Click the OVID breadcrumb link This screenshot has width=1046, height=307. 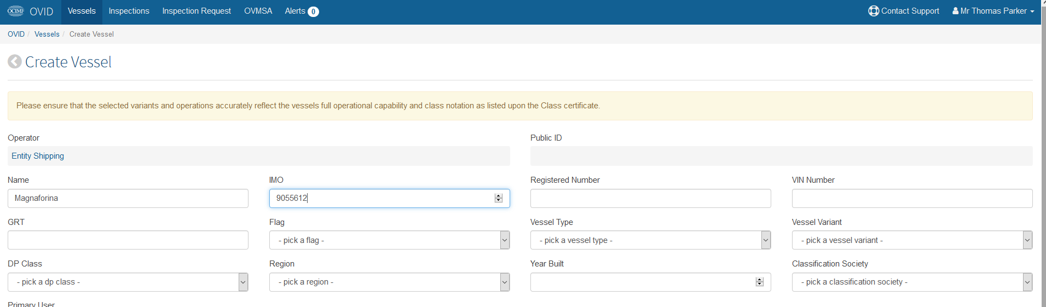(x=16, y=34)
